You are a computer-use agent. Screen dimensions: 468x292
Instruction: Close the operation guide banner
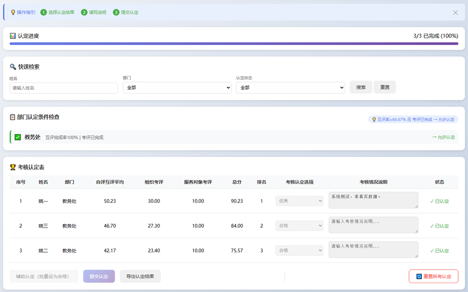pyautogui.click(x=455, y=13)
